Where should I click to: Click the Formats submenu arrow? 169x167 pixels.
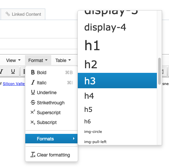click(x=74, y=138)
